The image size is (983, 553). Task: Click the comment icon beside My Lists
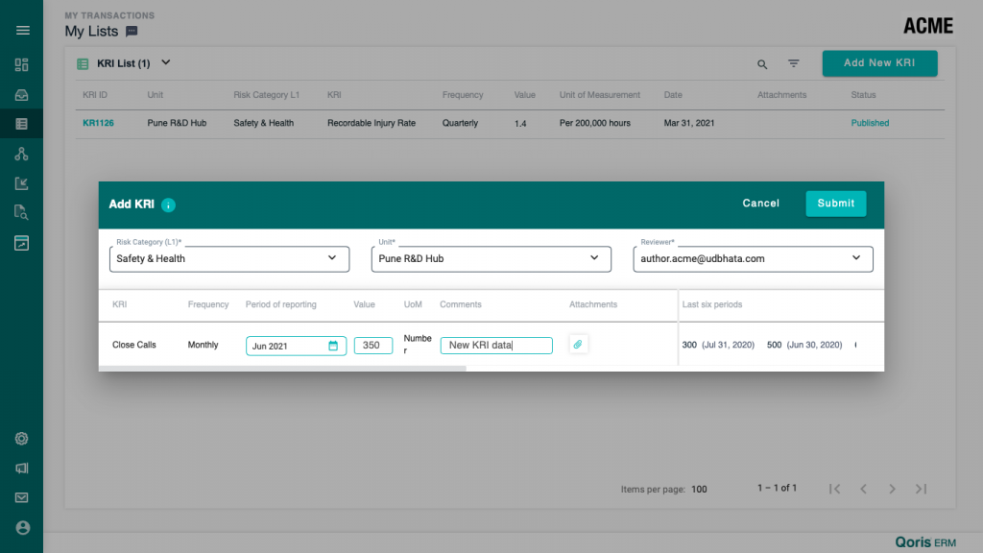click(x=132, y=32)
